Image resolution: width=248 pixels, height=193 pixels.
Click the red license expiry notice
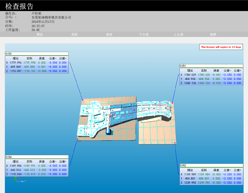(221, 47)
